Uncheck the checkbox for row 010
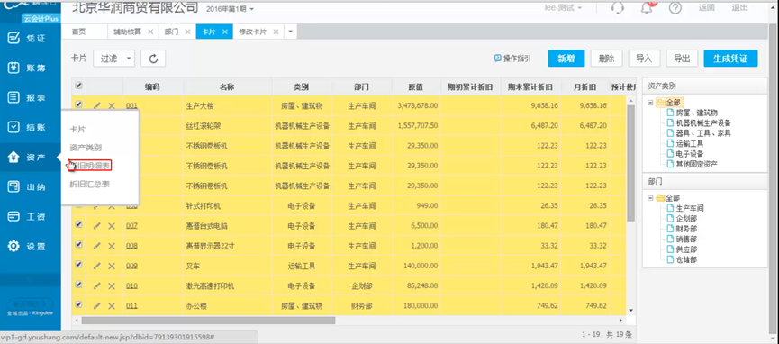Viewport: 779px width, 344px height. coord(78,285)
